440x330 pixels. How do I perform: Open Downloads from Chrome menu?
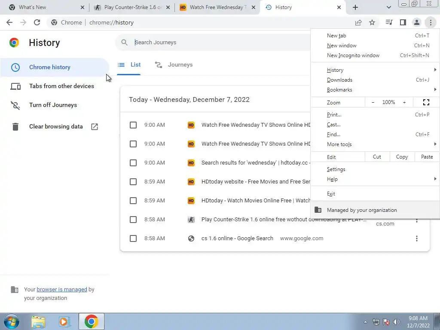coord(375,80)
